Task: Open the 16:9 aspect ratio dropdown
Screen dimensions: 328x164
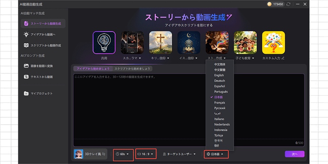Action: pos(146,154)
